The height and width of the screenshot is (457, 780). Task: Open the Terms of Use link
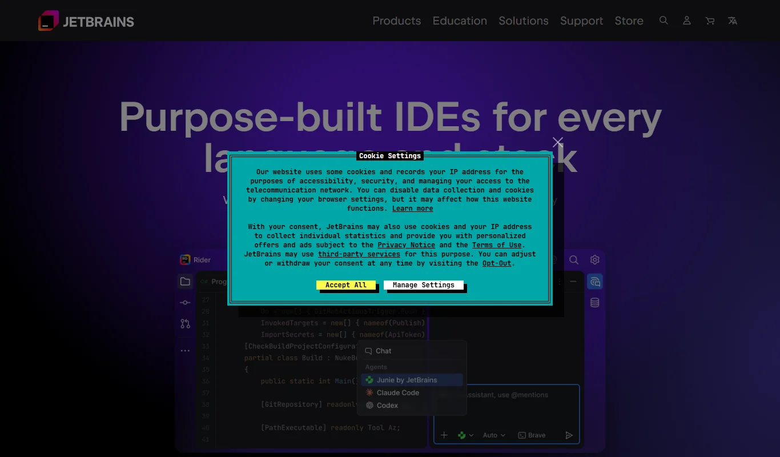[x=497, y=245]
